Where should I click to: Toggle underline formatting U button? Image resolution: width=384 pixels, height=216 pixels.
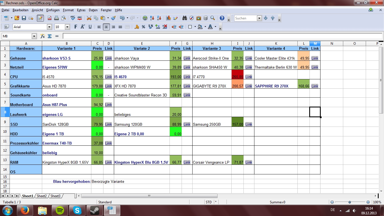point(90,27)
